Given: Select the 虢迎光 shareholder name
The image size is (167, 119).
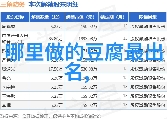Looking at the screenshot, I should [x=8, y=69].
